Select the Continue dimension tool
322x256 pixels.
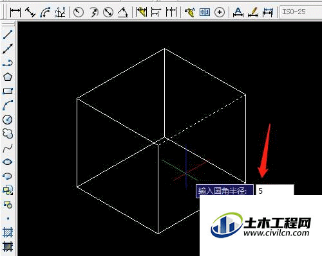tap(171, 12)
